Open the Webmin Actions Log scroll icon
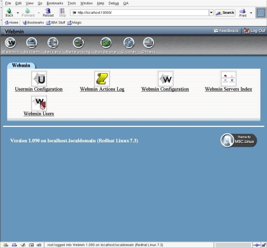 102,78
